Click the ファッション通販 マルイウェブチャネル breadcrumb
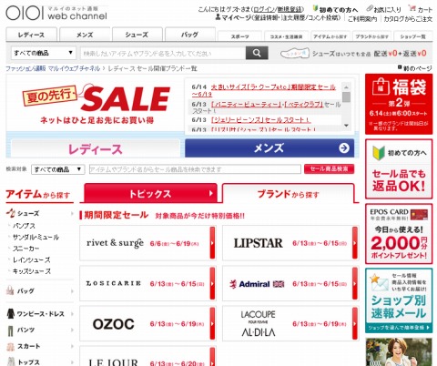The width and height of the screenshot is (437, 366). tap(53, 68)
